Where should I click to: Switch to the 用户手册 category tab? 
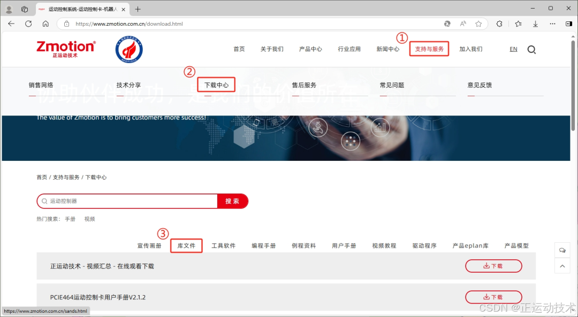click(344, 245)
